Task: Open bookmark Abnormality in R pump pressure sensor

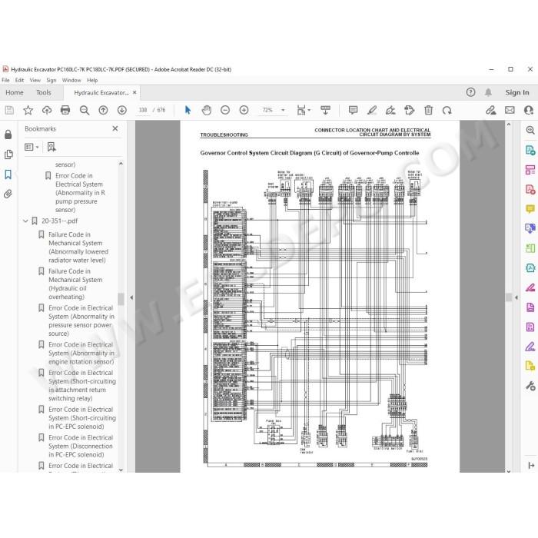Action: point(80,192)
